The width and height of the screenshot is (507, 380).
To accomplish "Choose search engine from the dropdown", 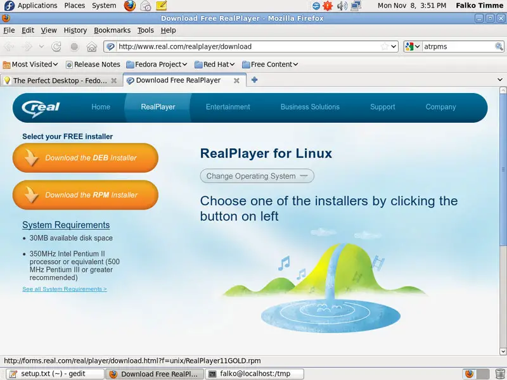I will (413, 46).
